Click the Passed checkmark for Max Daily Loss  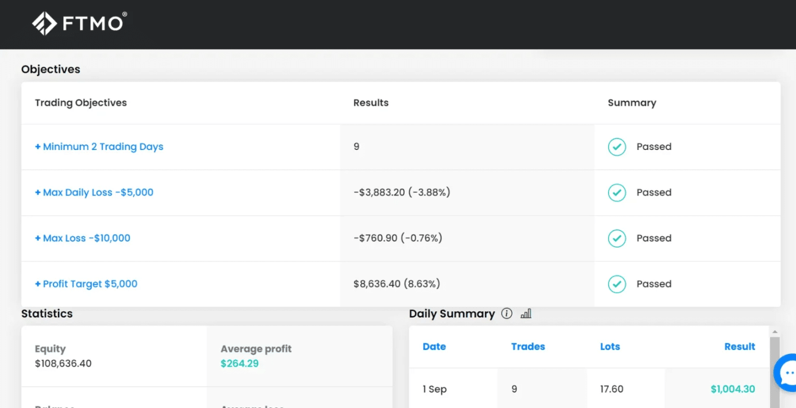tap(617, 193)
